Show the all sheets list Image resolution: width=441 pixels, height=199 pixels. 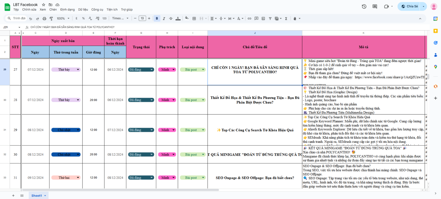click(x=22, y=196)
